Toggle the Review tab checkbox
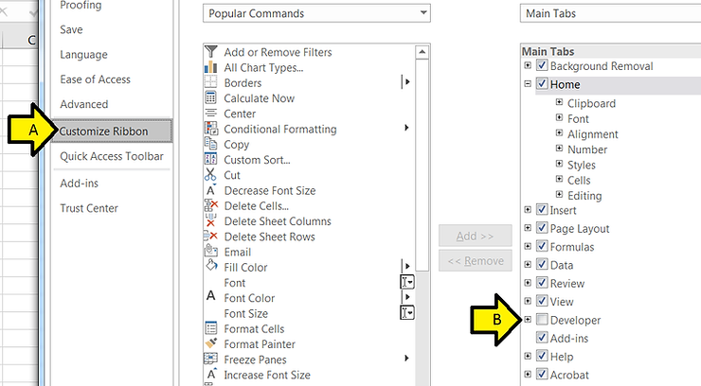701x386 pixels. pos(542,283)
